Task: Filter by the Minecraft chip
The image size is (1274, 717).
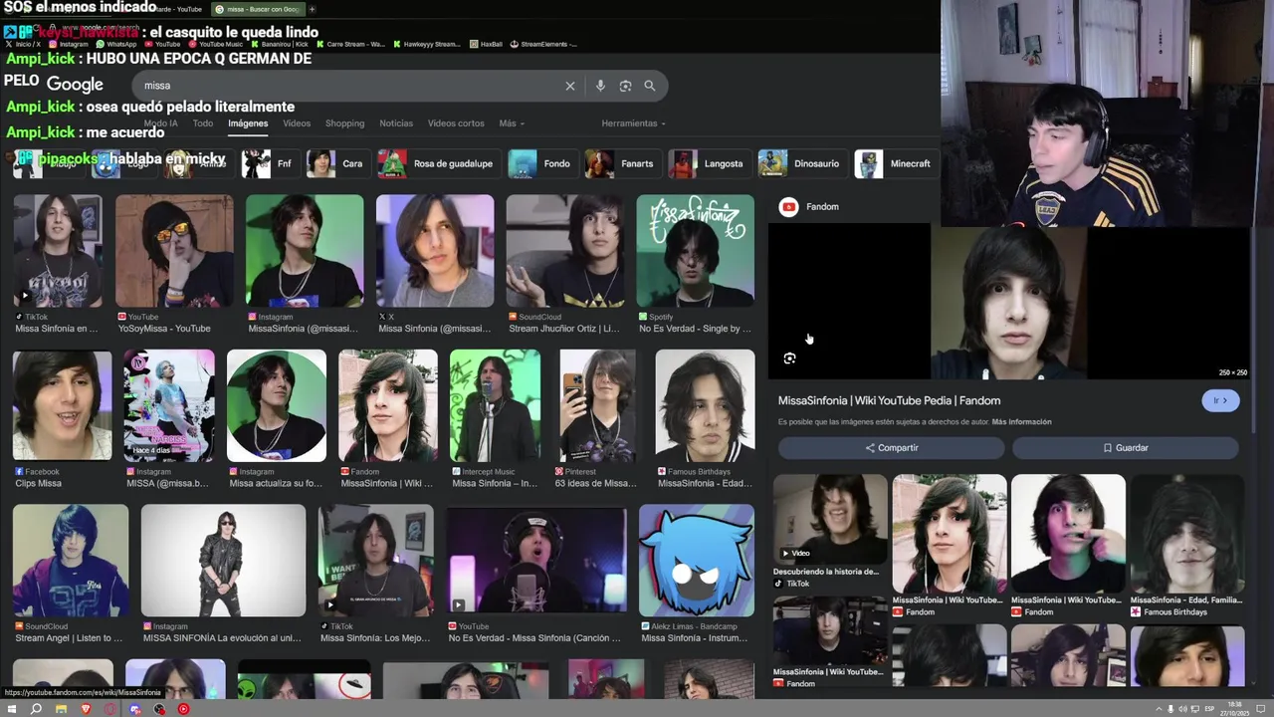Action: pos(896,163)
